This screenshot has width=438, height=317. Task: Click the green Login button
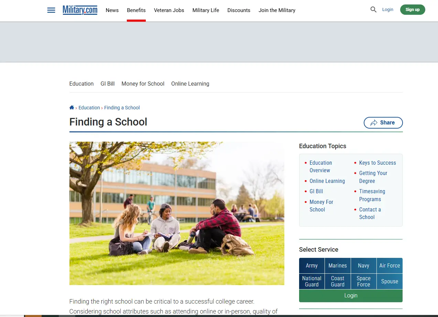coord(351,295)
